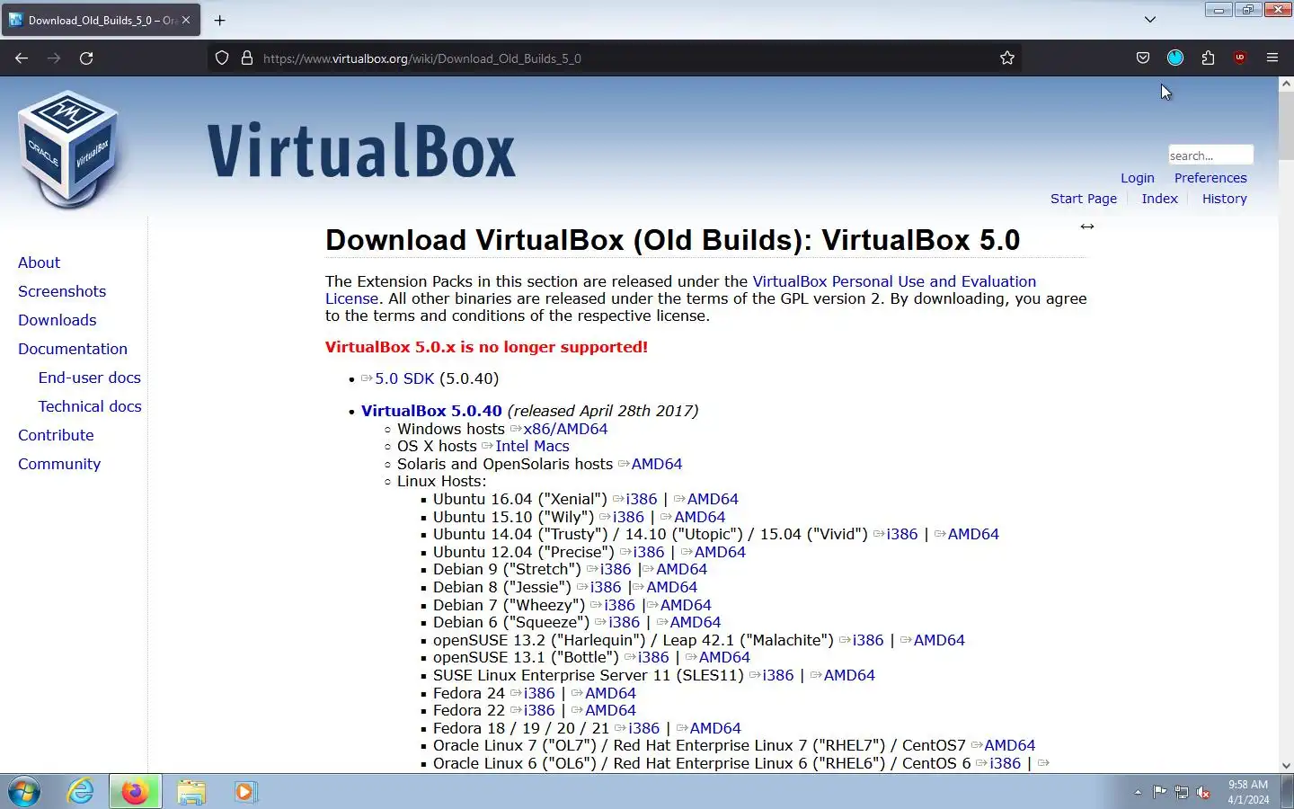The height and width of the screenshot is (809, 1294).
Task: Open End-user docs sidebar link
Action: (90, 378)
